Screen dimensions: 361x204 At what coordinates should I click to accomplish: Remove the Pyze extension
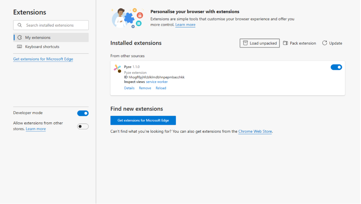tap(145, 88)
